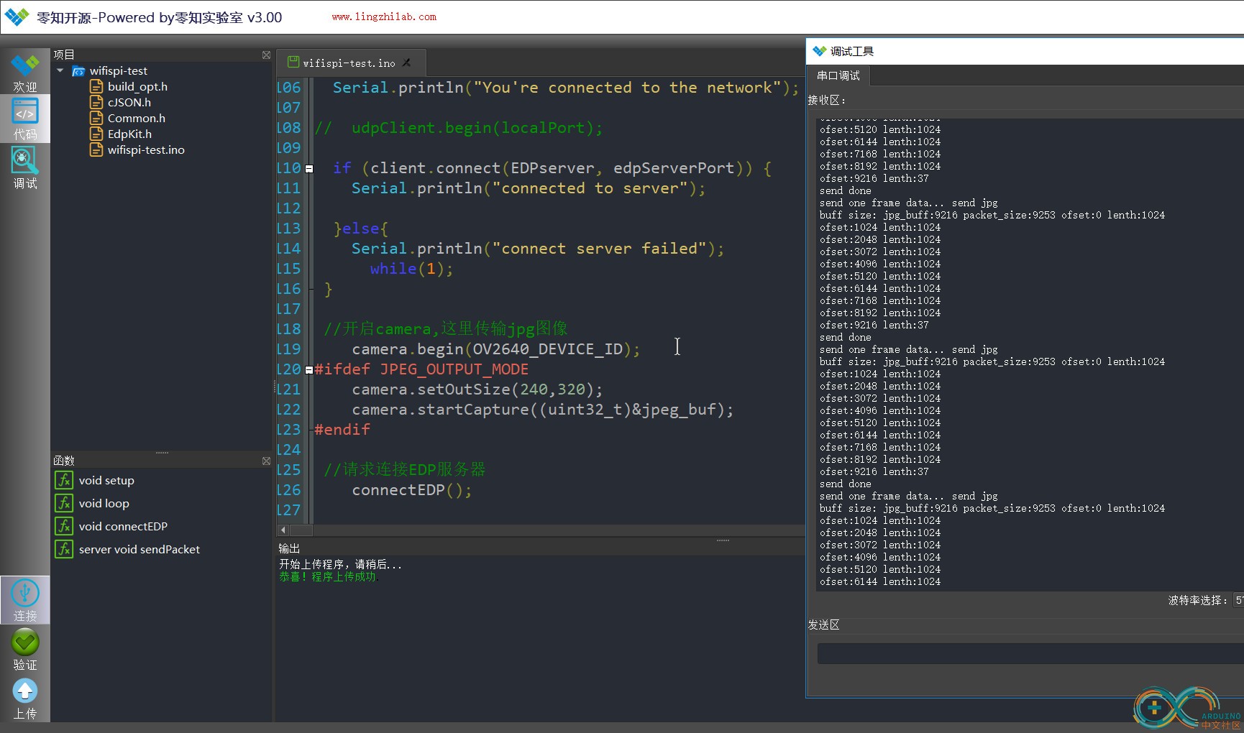Click function icon beside void setup

coord(64,480)
